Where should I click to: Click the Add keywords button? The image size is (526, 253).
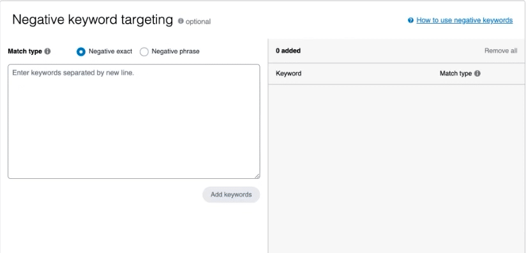pyautogui.click(x=231, y=195)
